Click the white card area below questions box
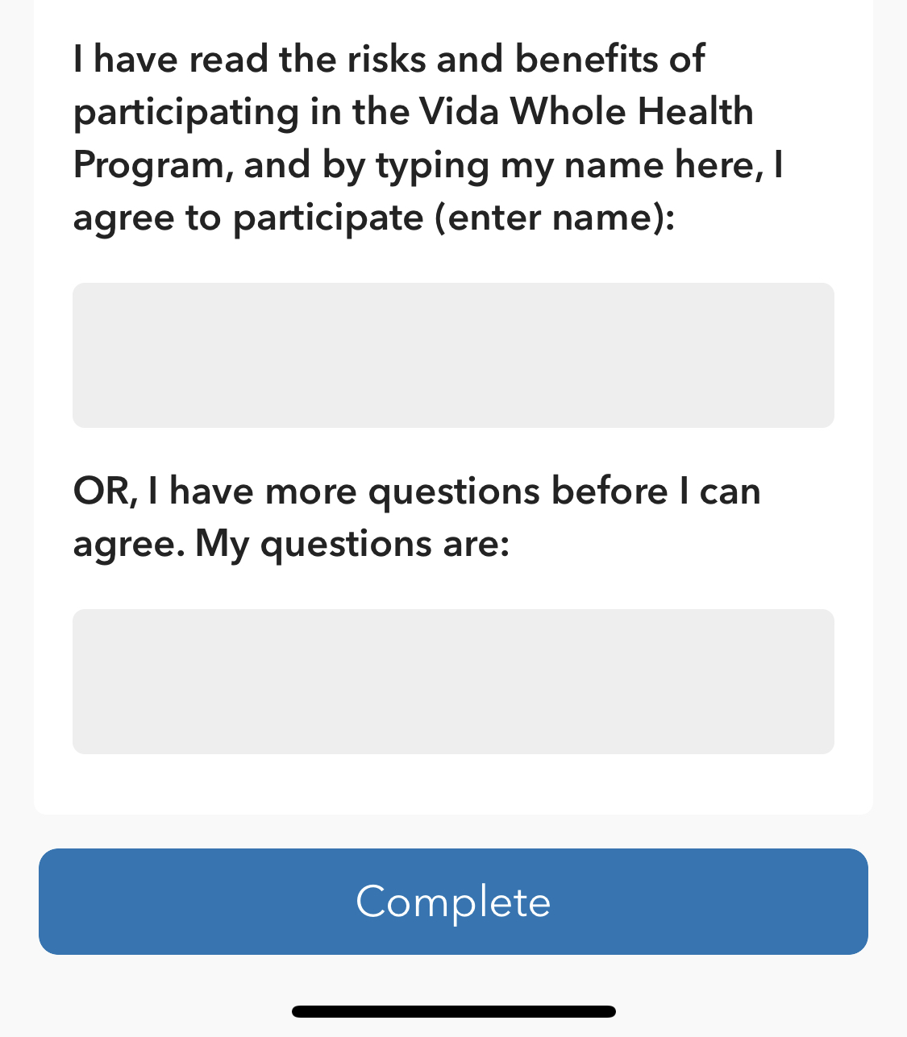 (x=453, y=784)
